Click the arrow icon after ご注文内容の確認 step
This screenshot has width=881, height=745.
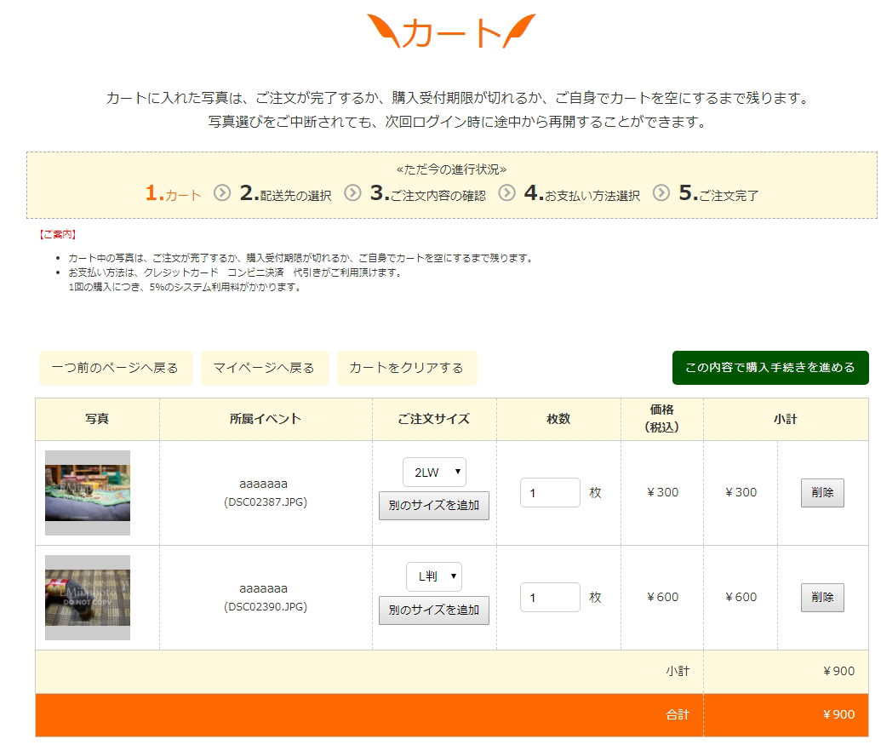pyautogui.click(x=506, y=193)
